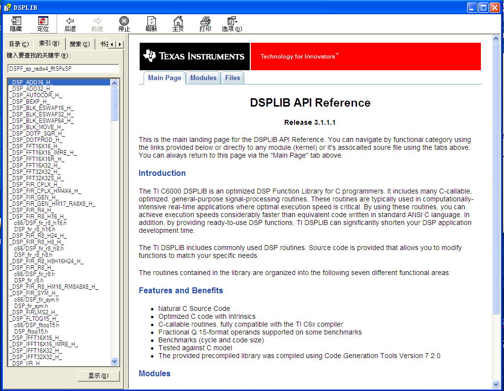This screenshot has width=504, height=391.
Task: Select index entry _DSP_FIR_R8_H16_H_
Action: pos(38,217)
